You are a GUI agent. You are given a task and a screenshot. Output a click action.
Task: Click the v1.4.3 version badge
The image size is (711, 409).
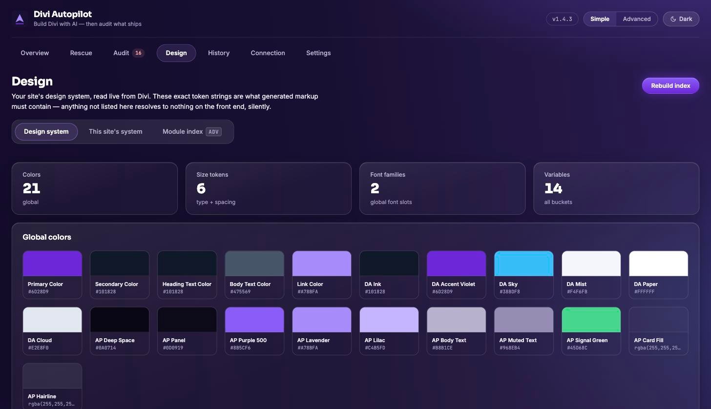point(562,19)
